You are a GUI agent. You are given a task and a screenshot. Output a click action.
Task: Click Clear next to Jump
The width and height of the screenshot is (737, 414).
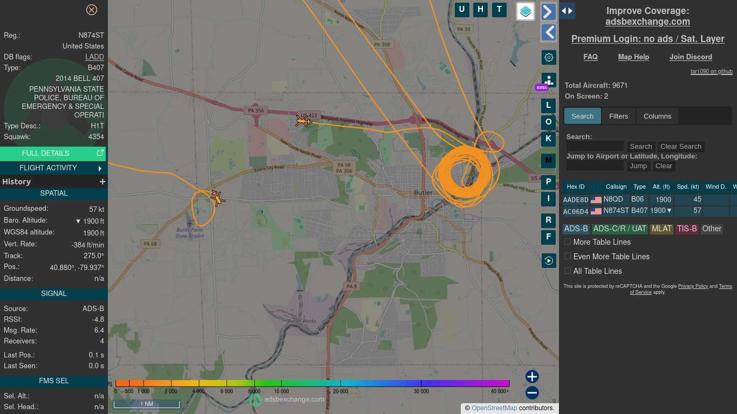[x=664, y=166]
